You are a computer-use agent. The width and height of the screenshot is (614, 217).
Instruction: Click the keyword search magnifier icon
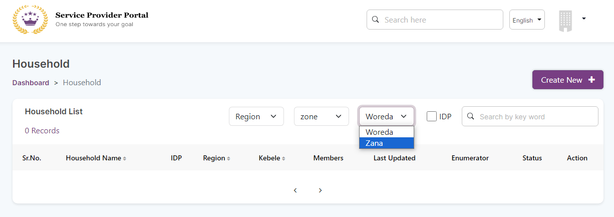pos(470,116)
